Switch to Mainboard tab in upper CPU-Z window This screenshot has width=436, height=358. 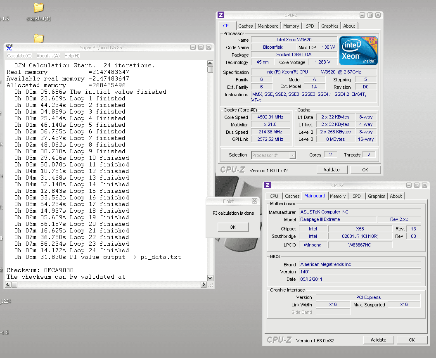[x=268, y=26]
